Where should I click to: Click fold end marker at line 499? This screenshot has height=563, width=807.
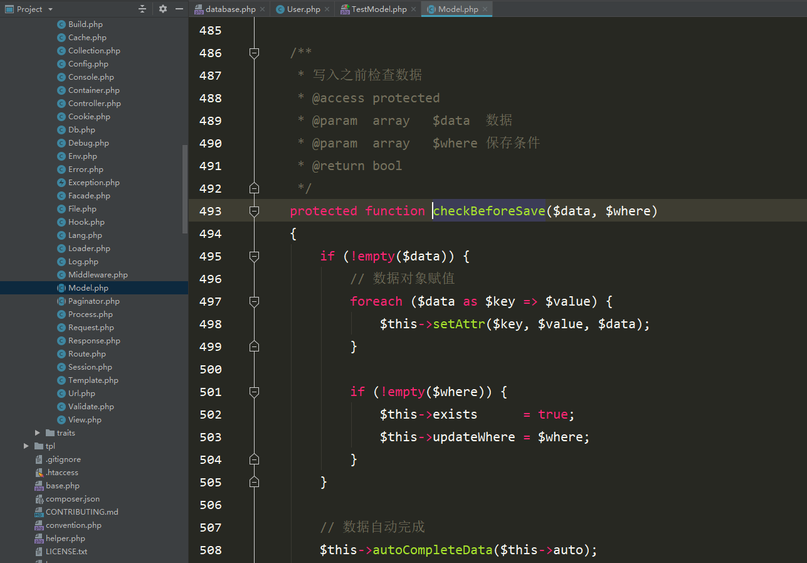click(x=254, y=346)
